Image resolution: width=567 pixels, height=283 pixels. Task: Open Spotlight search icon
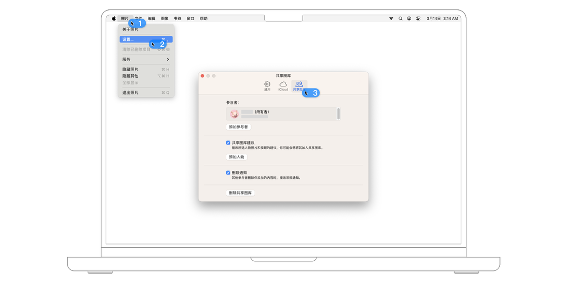point(400,18)
